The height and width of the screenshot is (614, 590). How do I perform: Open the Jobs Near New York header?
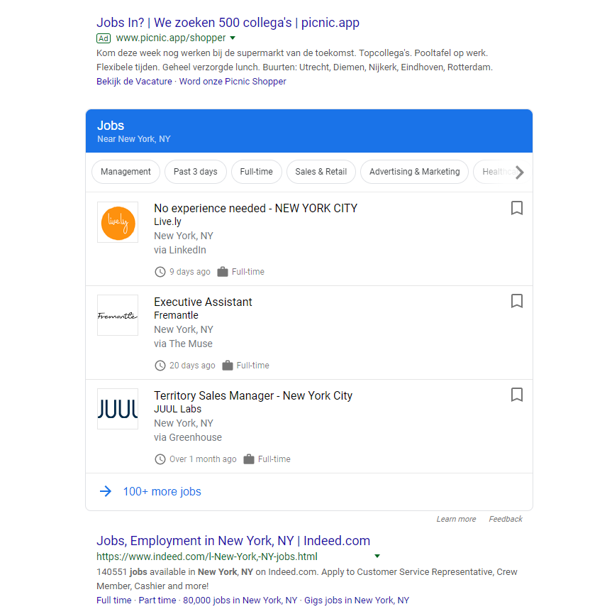(309, 131)
